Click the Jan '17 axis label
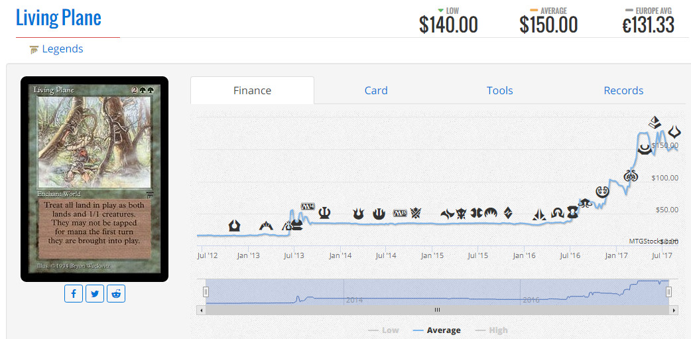 click(617, 255)
